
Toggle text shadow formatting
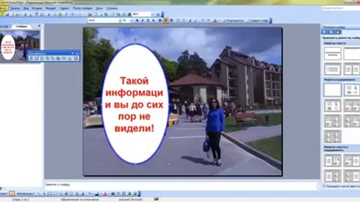tap(154, 20)
